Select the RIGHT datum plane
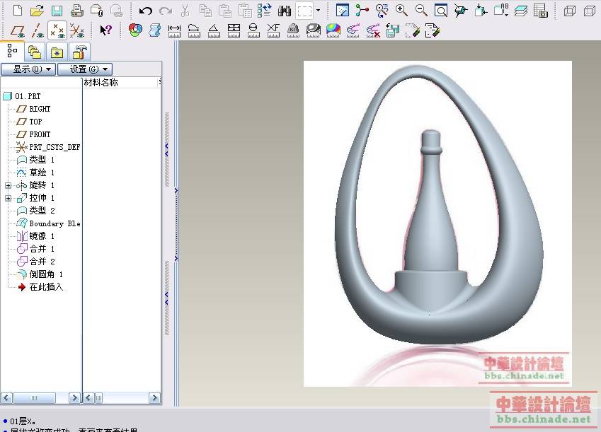 33,109
